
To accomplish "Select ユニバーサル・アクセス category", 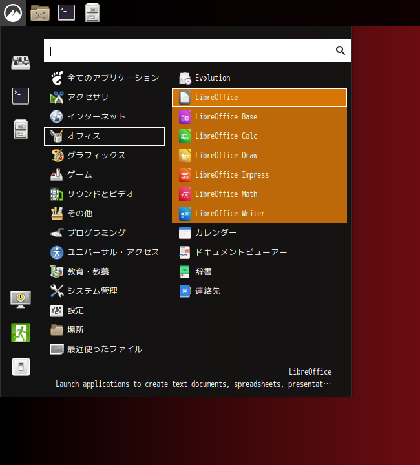I will pyautogui.click(x=105, y=253).
